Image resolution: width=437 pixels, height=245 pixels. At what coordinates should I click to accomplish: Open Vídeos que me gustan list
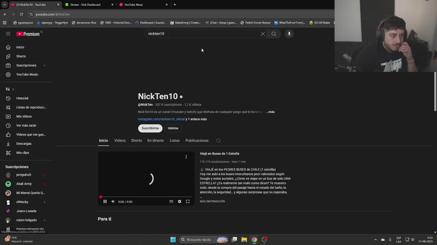point(28,134)
